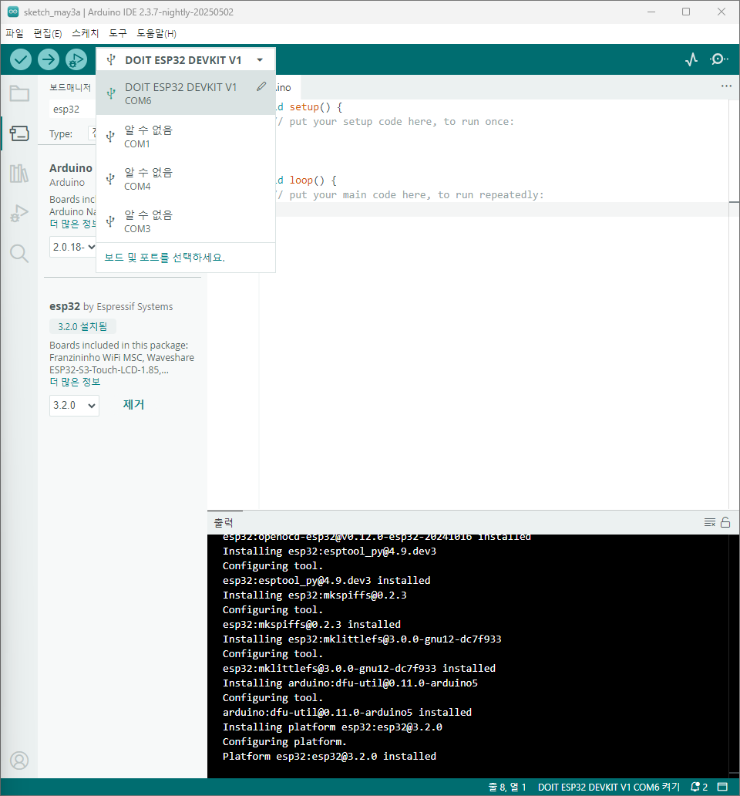
Task: Click '더 많은 정보' link under esp32
Action: point(75,382)
